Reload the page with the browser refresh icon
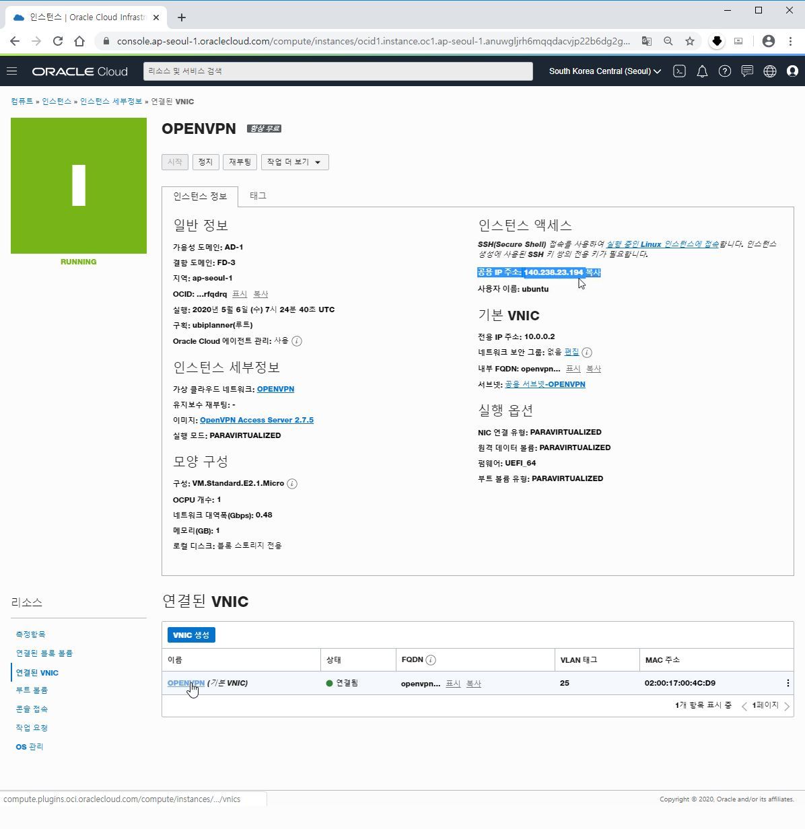This screenshot has height=829, width=805. pyautogui.click(x=58, y=41)
